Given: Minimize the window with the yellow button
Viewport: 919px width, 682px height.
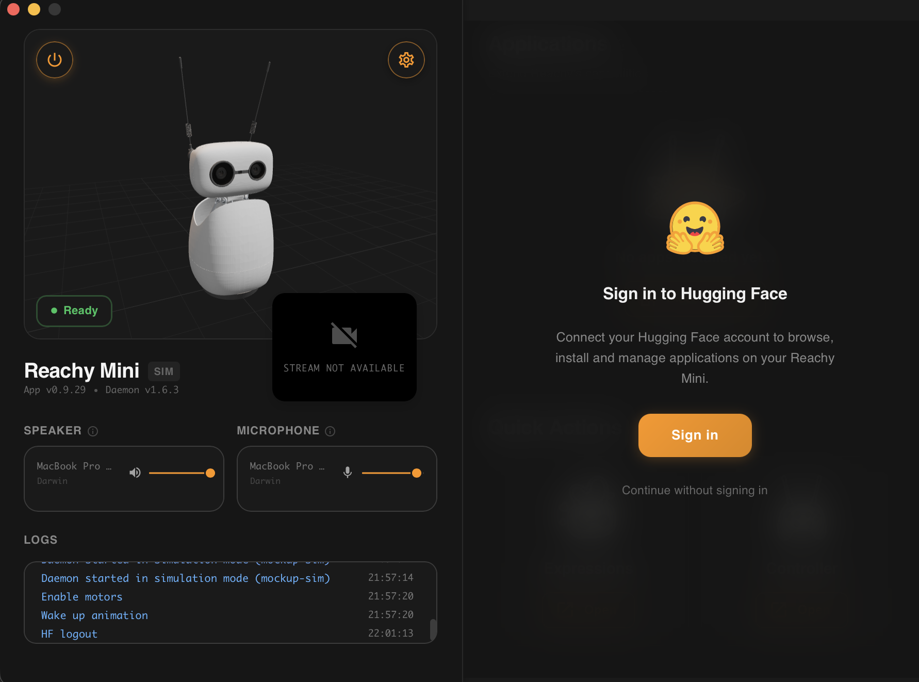Looking at the screenshot, I should pyautogui.click(x=34, y=9).
